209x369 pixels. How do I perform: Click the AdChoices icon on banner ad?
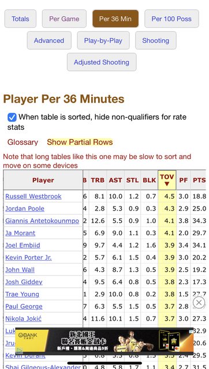[191, 332]
